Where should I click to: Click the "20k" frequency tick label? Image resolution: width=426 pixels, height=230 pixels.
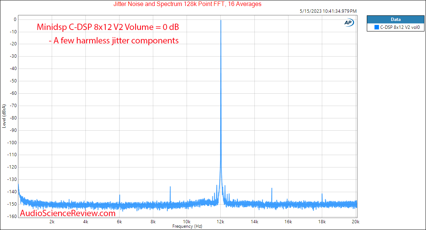pyautogui.click(x=355, y=222)
